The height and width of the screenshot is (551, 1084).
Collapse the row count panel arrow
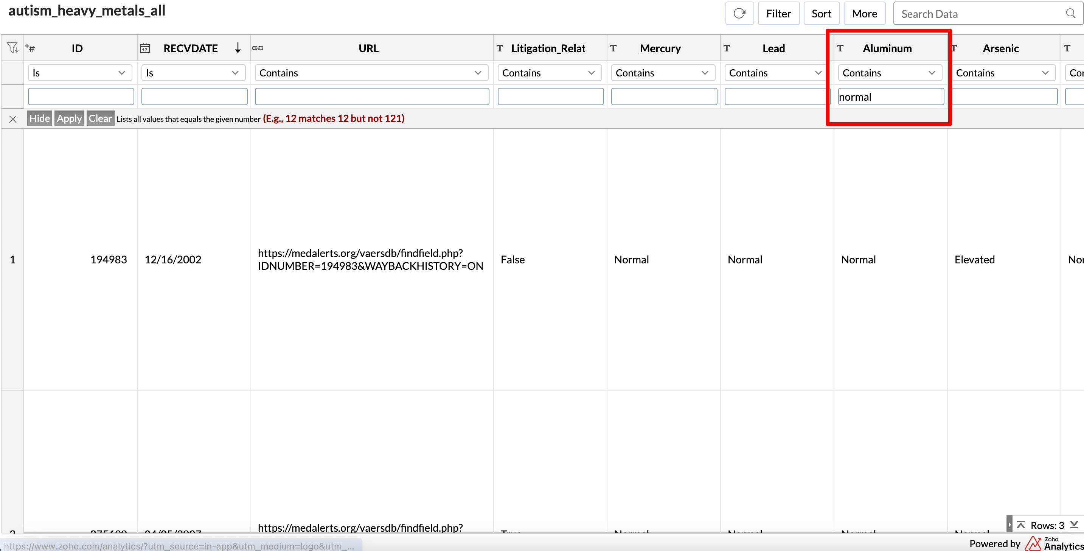(x=1009, y=525)
